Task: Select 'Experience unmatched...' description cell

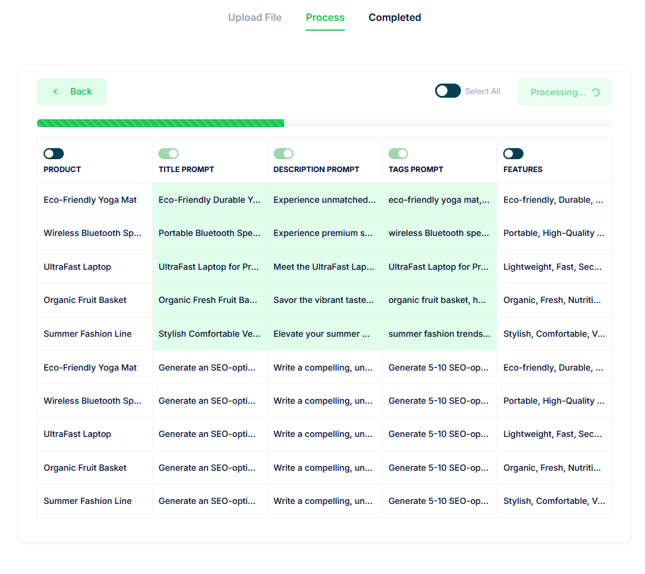Action: (325, 200)
